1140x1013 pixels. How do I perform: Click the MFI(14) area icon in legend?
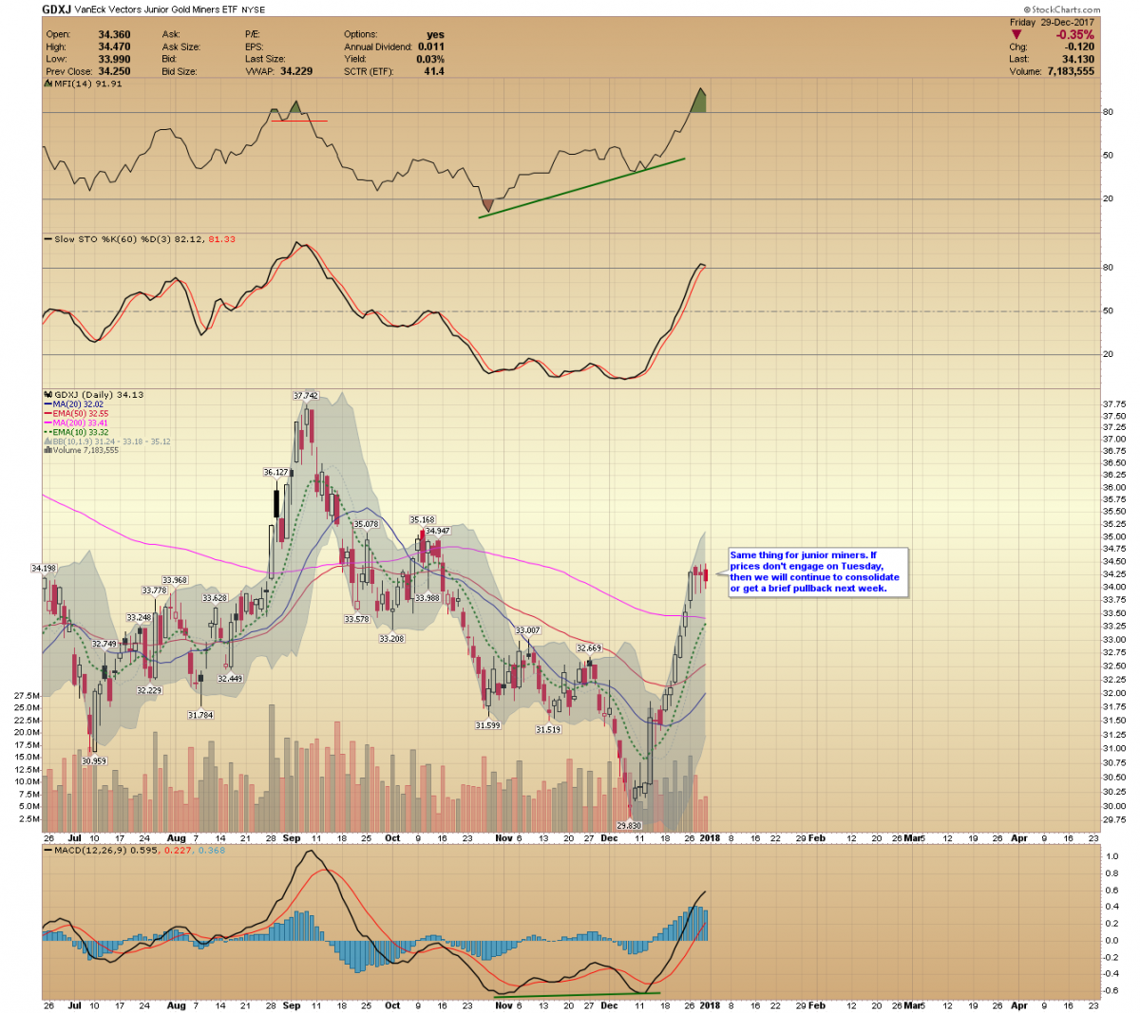pyautogui.click(x=47, y=84)
